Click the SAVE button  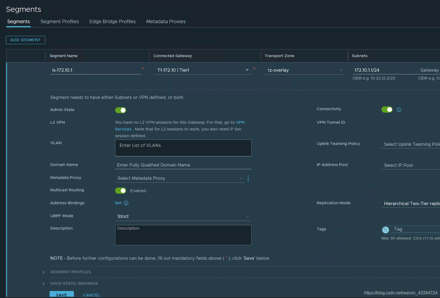pos(62,294)
